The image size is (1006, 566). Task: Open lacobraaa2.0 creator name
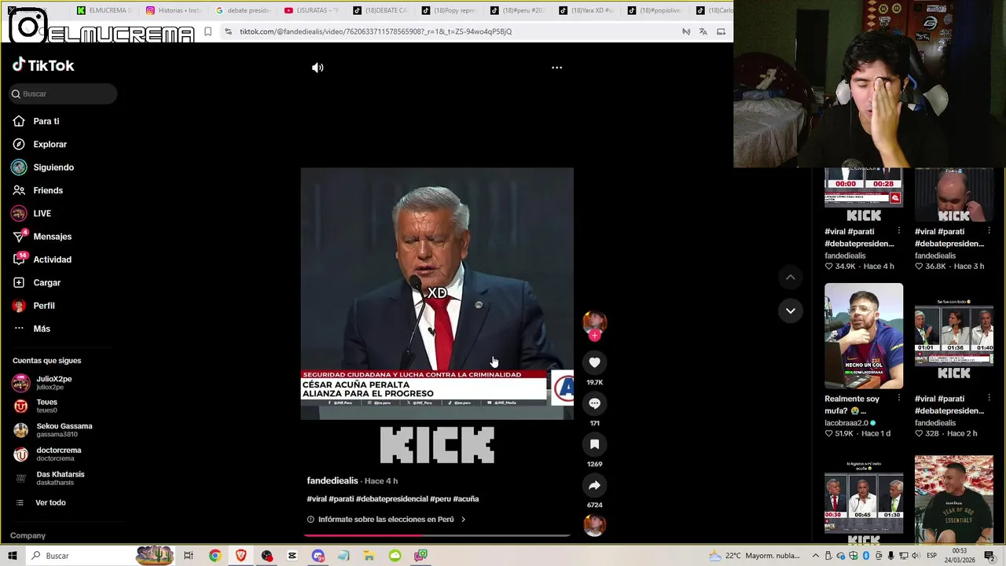[846, 423]
